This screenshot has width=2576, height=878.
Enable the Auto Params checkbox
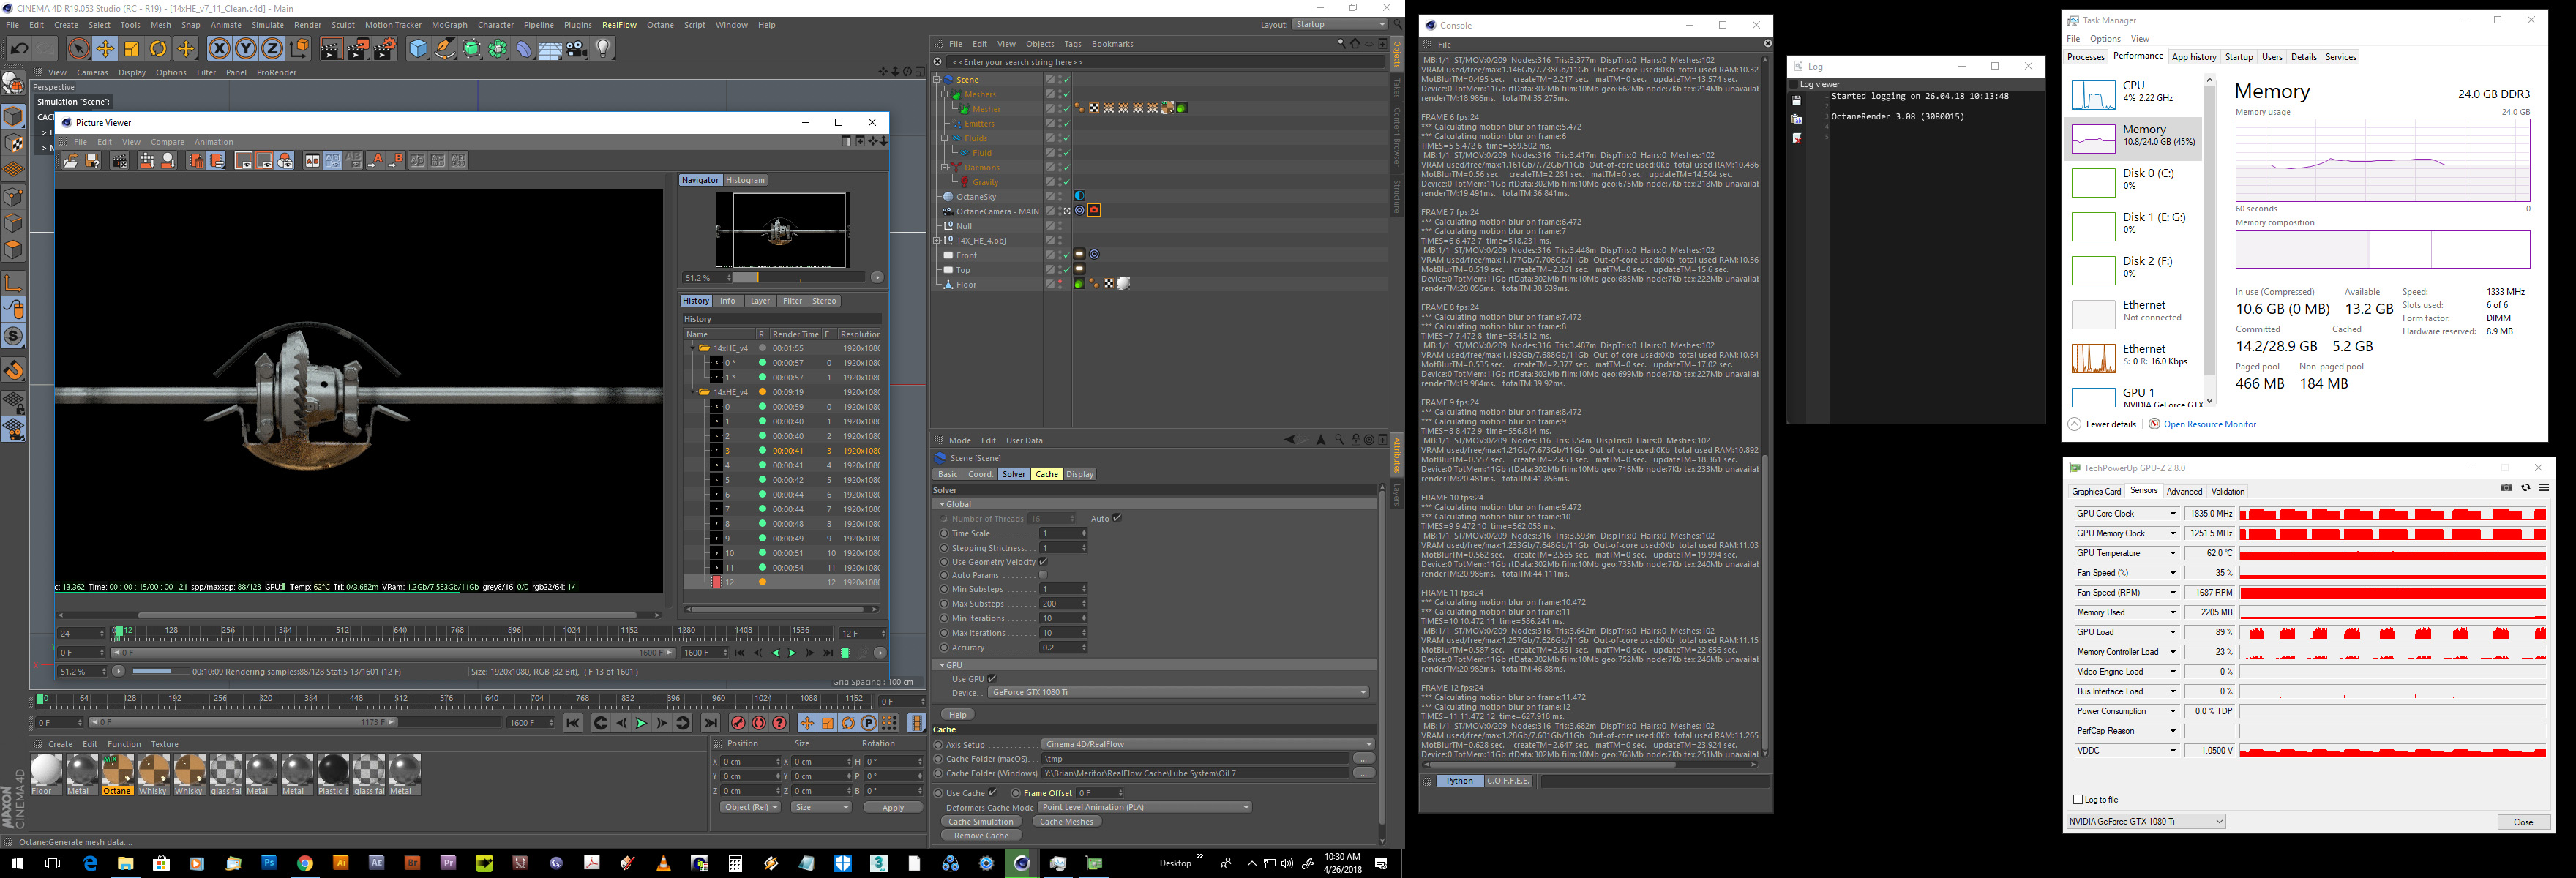[1042, 575]
